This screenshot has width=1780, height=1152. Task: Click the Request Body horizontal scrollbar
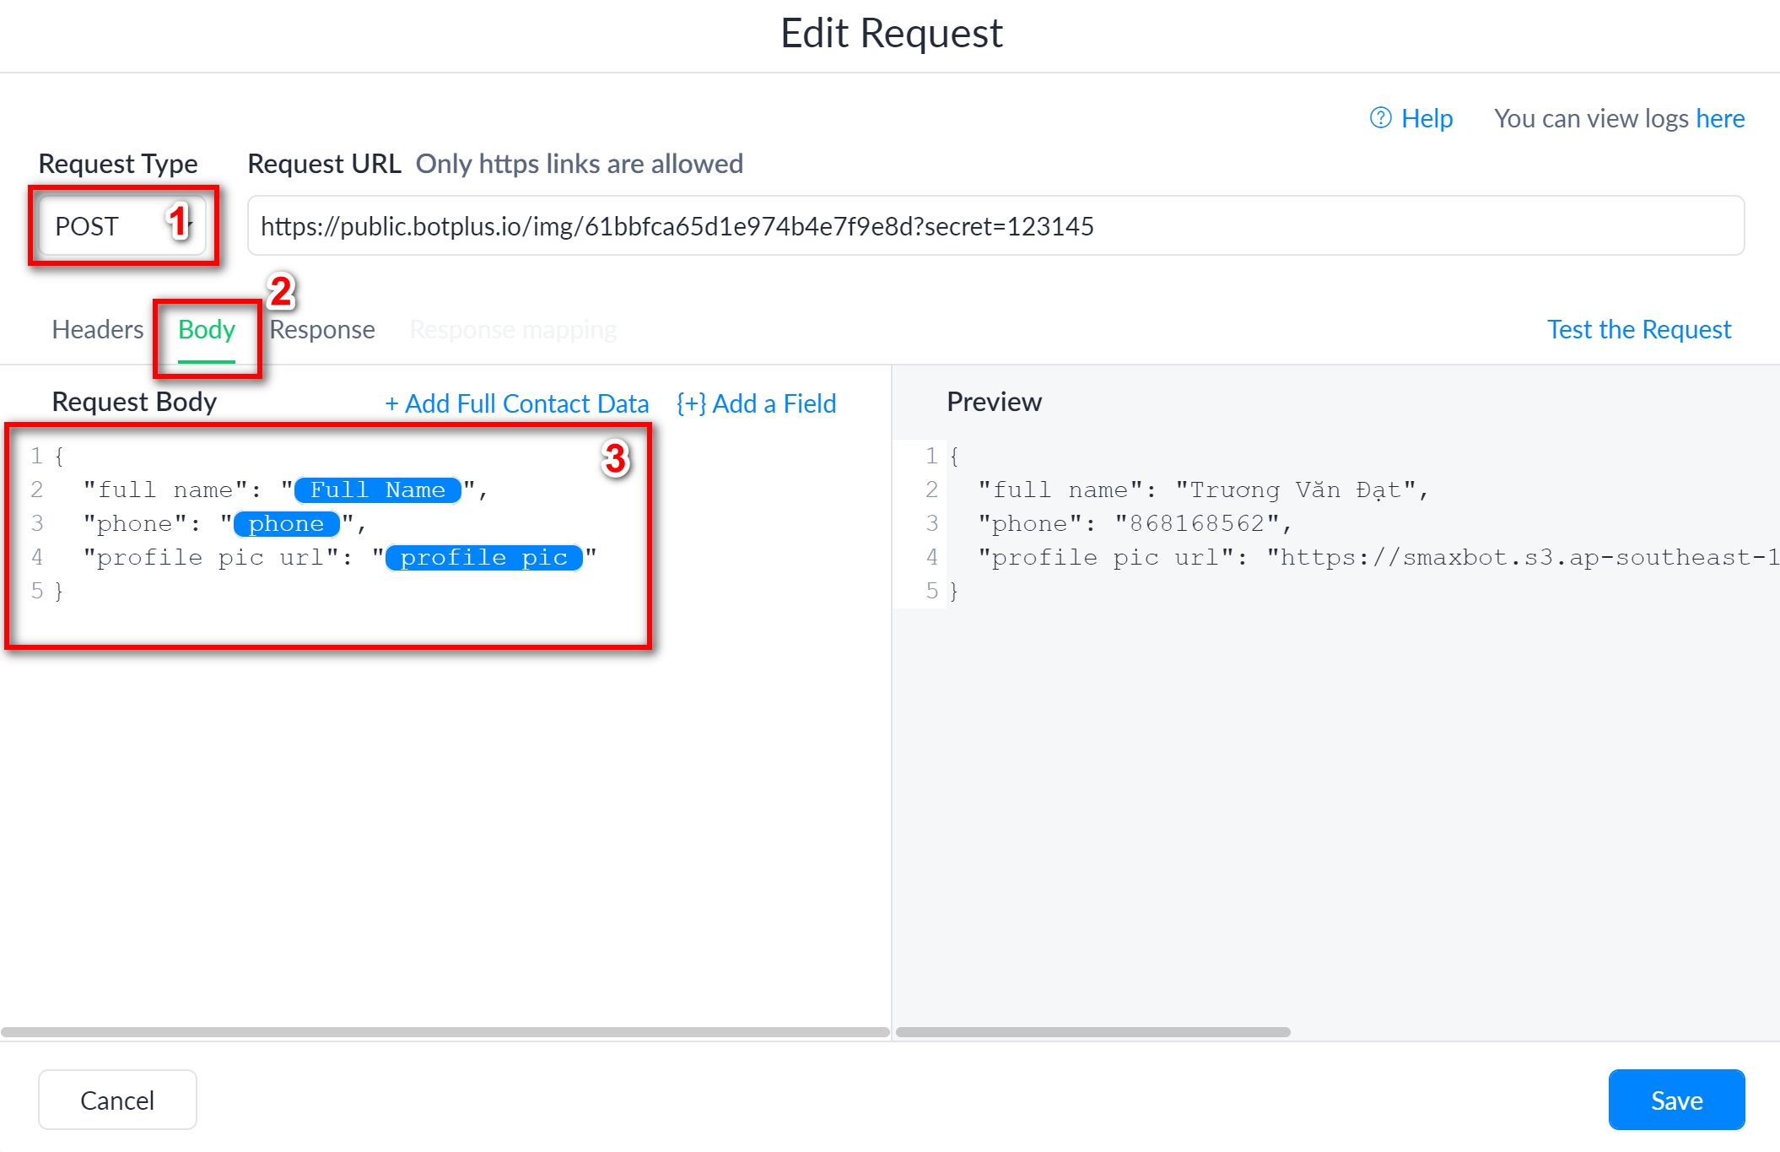445,1031
